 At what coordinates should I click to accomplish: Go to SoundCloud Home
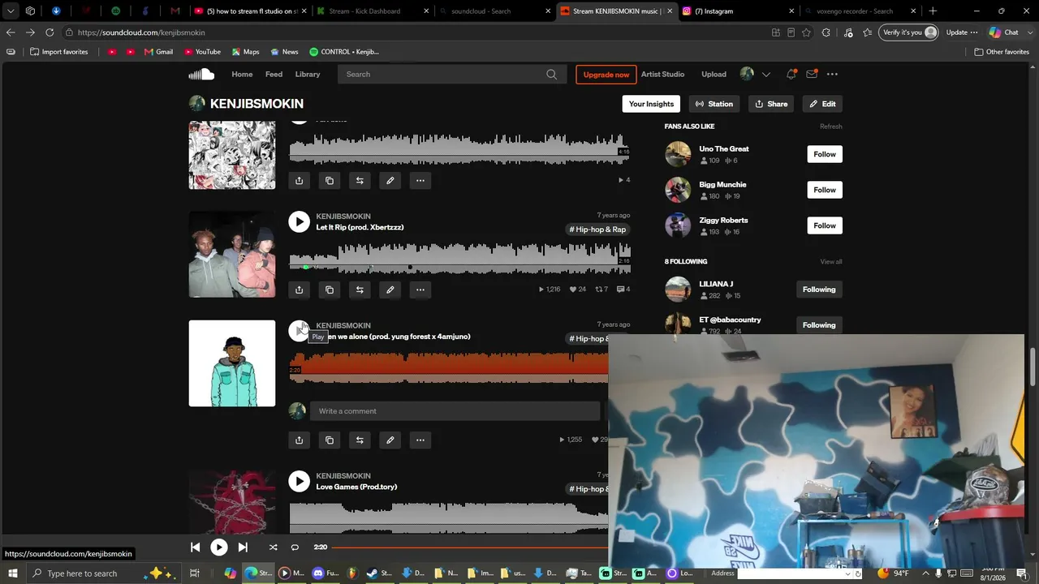point(242,75)
